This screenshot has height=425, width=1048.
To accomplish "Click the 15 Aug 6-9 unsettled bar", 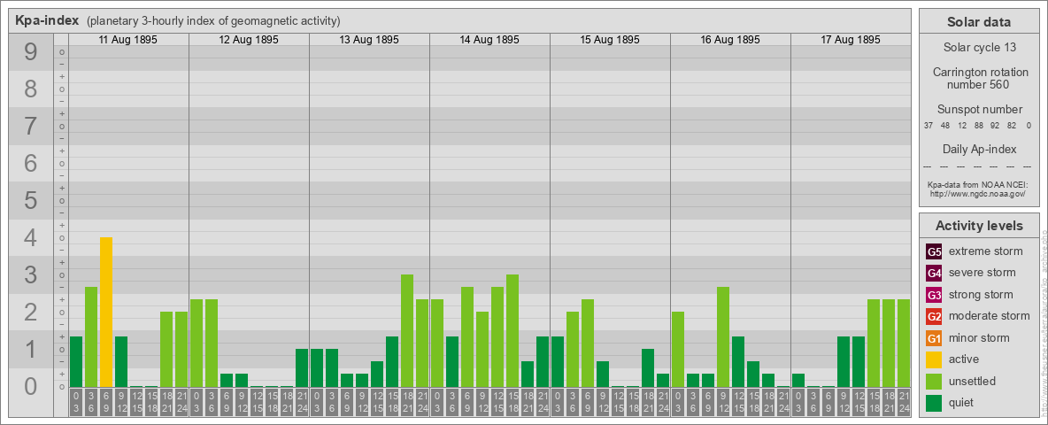I will pos(588,343).
